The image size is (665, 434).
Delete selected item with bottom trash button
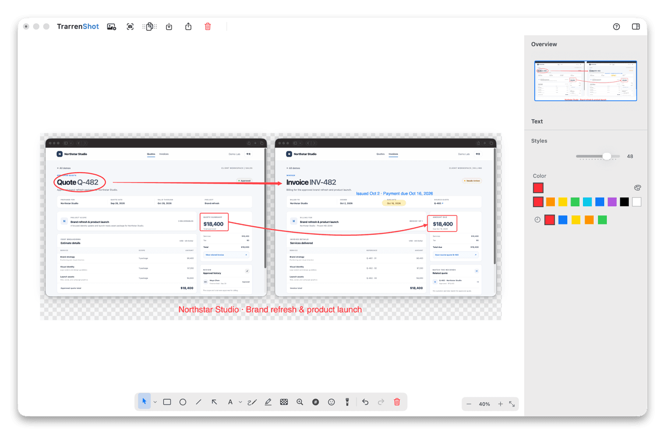[397, 402]
